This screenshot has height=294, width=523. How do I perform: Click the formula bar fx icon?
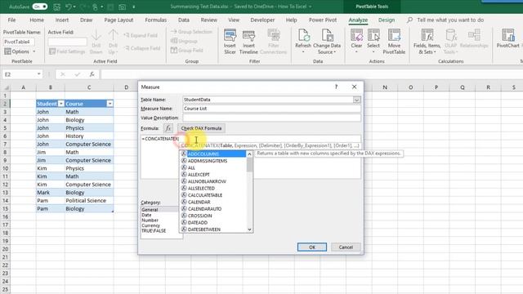coord(92,74)
